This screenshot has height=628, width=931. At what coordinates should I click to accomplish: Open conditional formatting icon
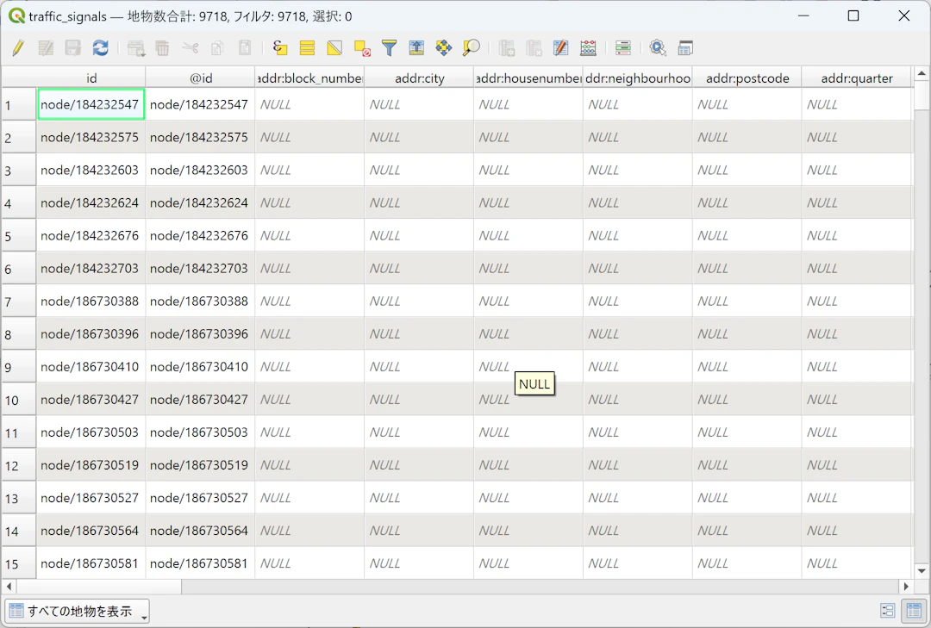coord(623,48)
